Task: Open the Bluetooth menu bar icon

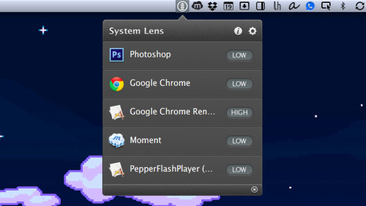Action: coord(343,6)
